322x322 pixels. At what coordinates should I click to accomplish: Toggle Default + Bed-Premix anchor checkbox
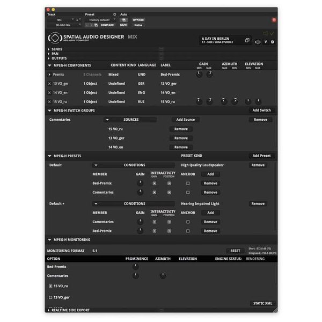[188, 231]
